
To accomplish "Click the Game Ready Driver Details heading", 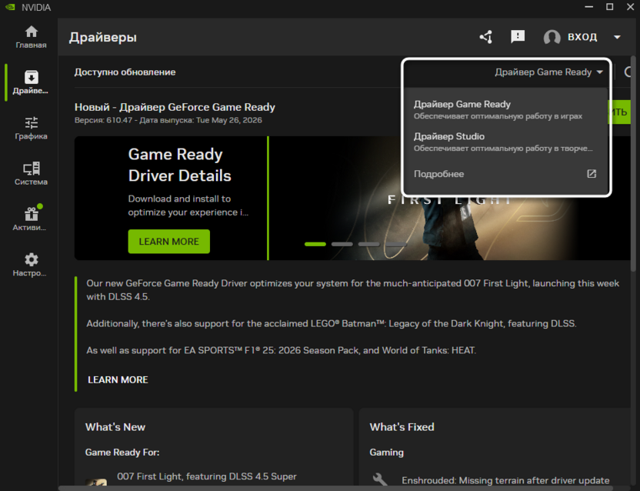I will [x=179, y=165].
